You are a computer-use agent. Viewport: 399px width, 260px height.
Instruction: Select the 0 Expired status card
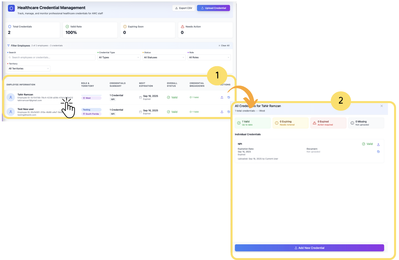[x=328, y=123]
